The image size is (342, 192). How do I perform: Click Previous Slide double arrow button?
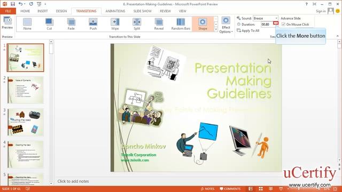pos(339,165)
